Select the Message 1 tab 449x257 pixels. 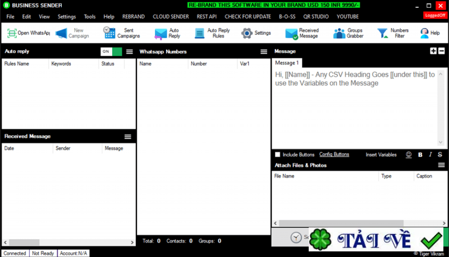tap(287, 63)
